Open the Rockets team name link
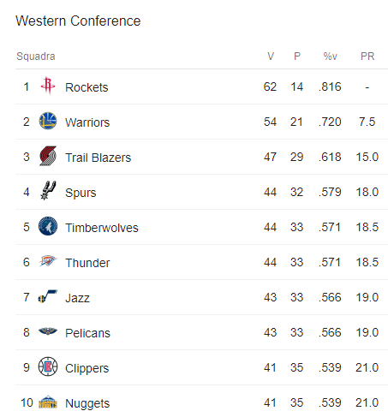Screen dimensions: 388x417 click(87, 87)
